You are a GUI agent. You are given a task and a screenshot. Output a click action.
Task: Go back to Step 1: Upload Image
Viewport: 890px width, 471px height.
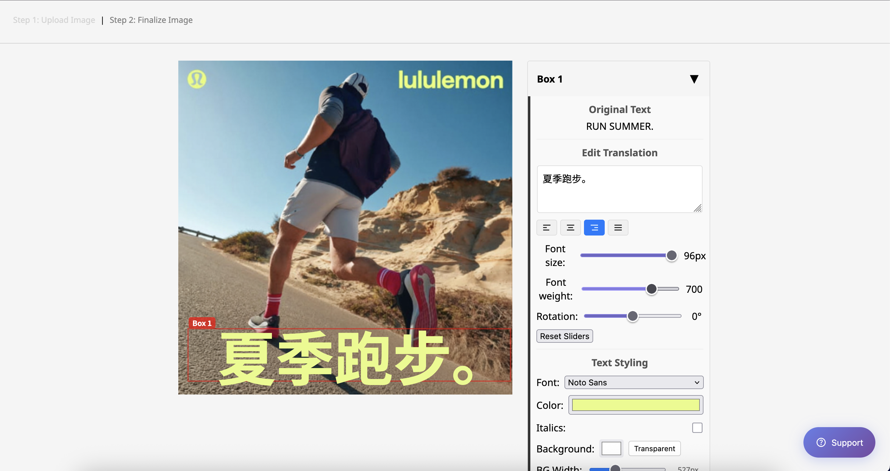54,20
